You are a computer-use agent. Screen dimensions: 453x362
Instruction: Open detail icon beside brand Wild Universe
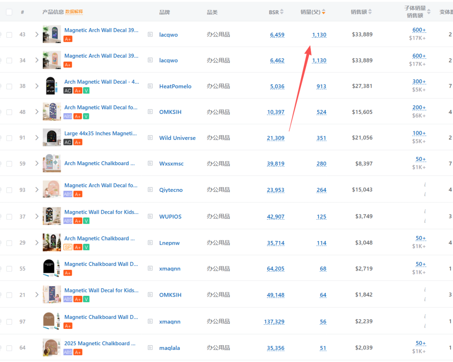pos(150,138)
